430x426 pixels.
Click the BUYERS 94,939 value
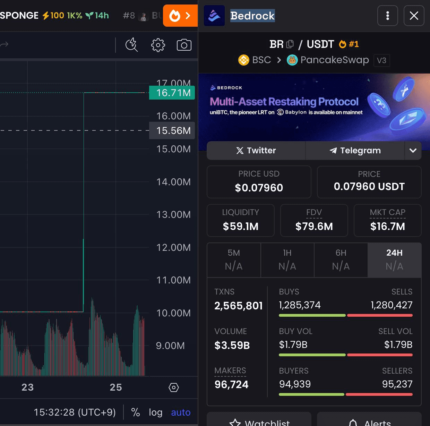click(x=295, y=384)
